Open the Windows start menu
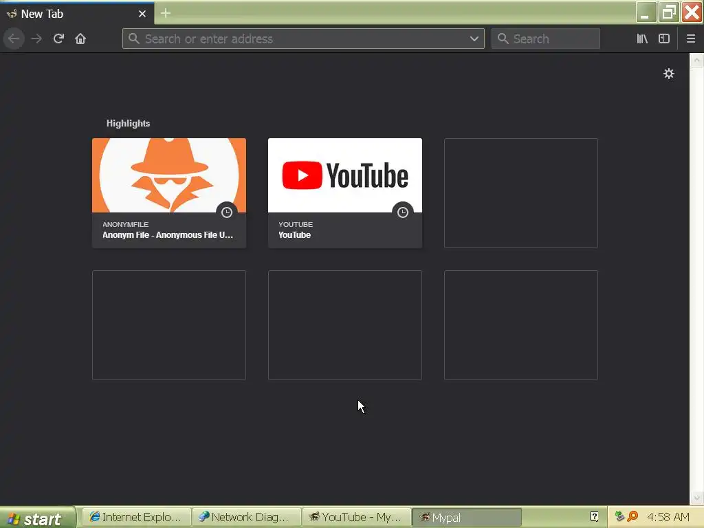This screenshot has width=704, height=528. [x=37, y=518]
